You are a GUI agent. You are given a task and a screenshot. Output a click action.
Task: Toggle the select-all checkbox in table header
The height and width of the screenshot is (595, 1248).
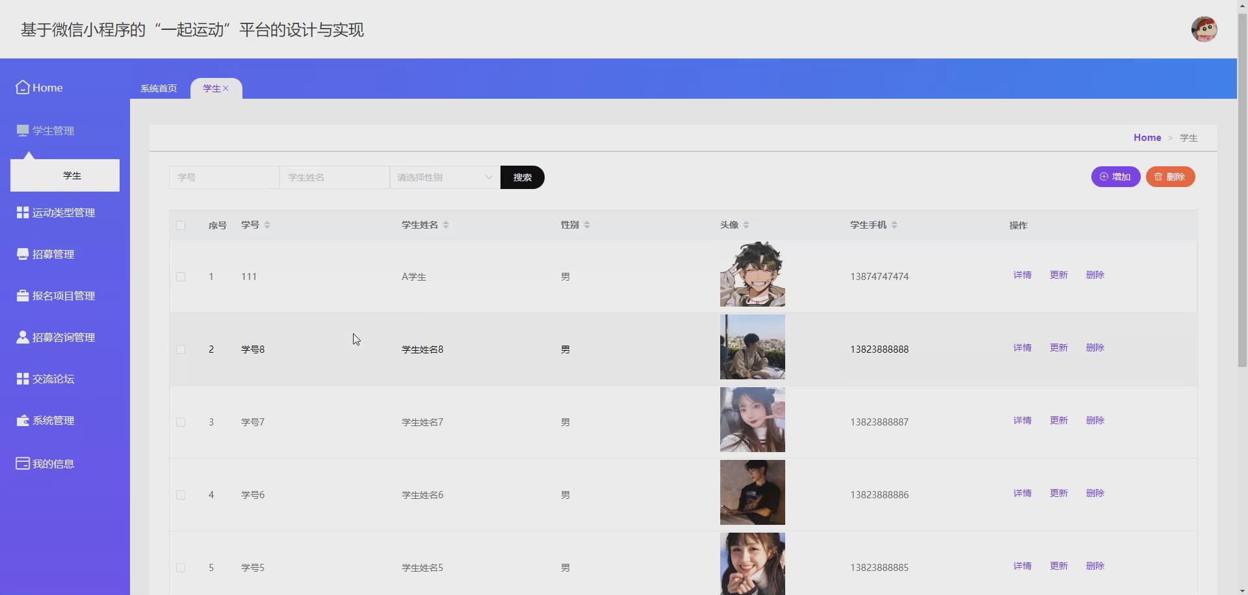181,225
